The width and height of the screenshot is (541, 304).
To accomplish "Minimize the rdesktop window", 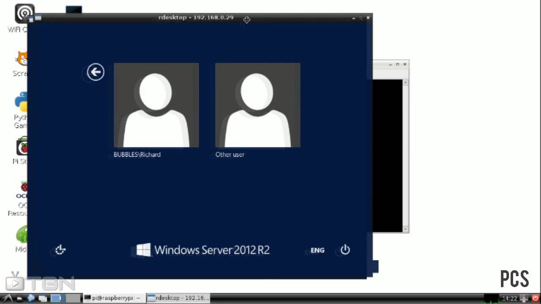I will pos(353,18).
